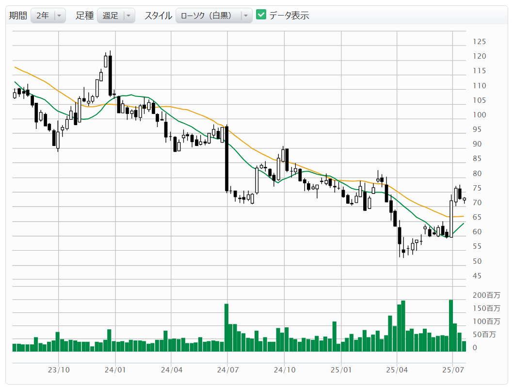Click the 100 price axis value
Screen dimensions: 514x387
[479, 115]
